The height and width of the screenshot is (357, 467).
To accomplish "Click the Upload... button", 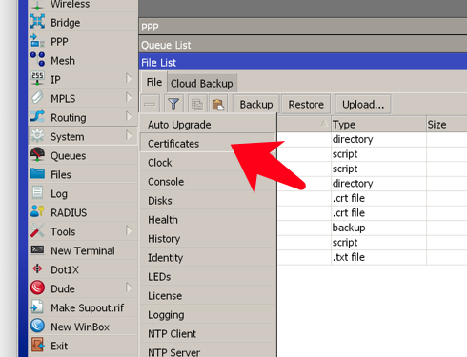I will pos(363,104).
